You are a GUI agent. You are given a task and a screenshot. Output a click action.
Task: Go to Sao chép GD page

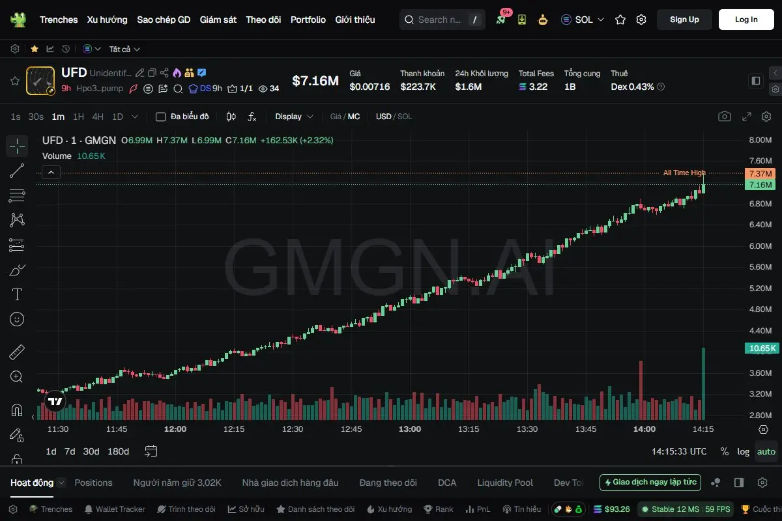pos(164,20)
